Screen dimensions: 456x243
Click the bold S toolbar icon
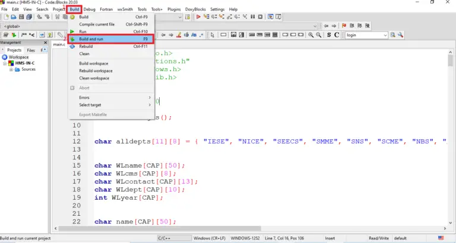pos(328,35)
